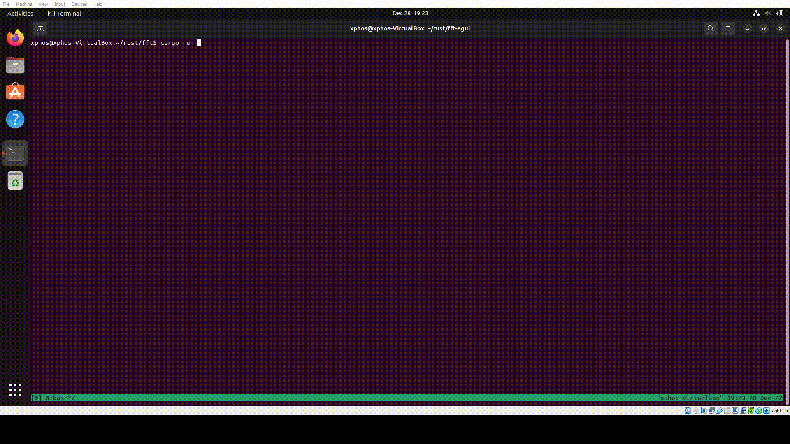Show Applications grid
Image resolution: width=790 pixels, height=444 pixels.
coord(15,390)
